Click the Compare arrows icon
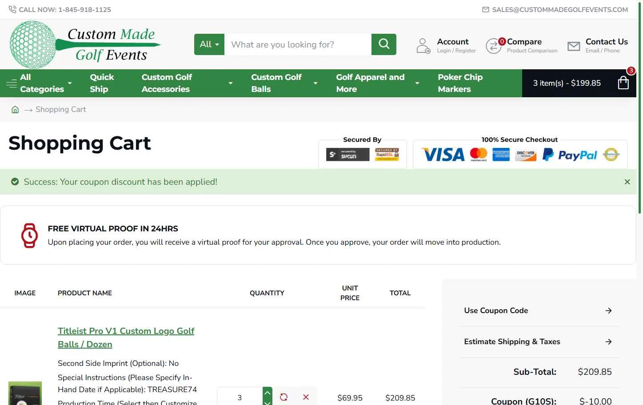This screenshot has height=405, width=643. coord(494,46)
